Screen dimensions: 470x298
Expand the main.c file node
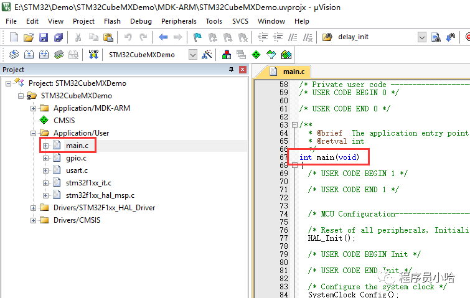[x=45, y=146]
